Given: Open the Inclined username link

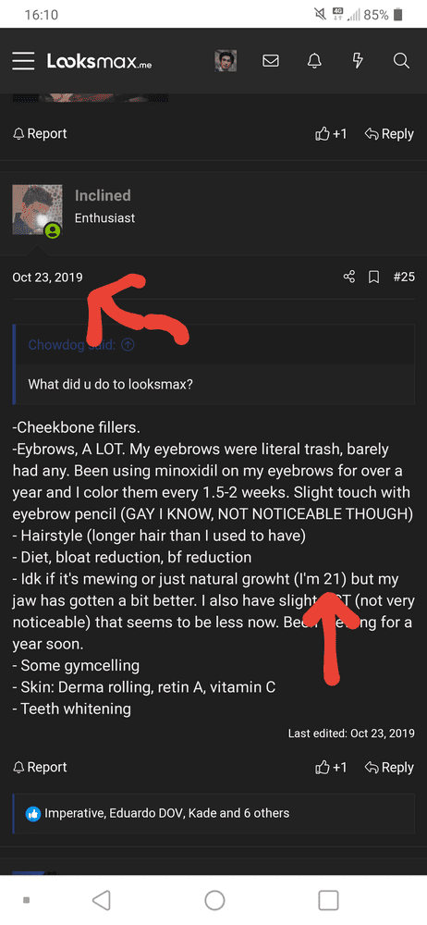Looking at the screenshot, I should 103,195.
